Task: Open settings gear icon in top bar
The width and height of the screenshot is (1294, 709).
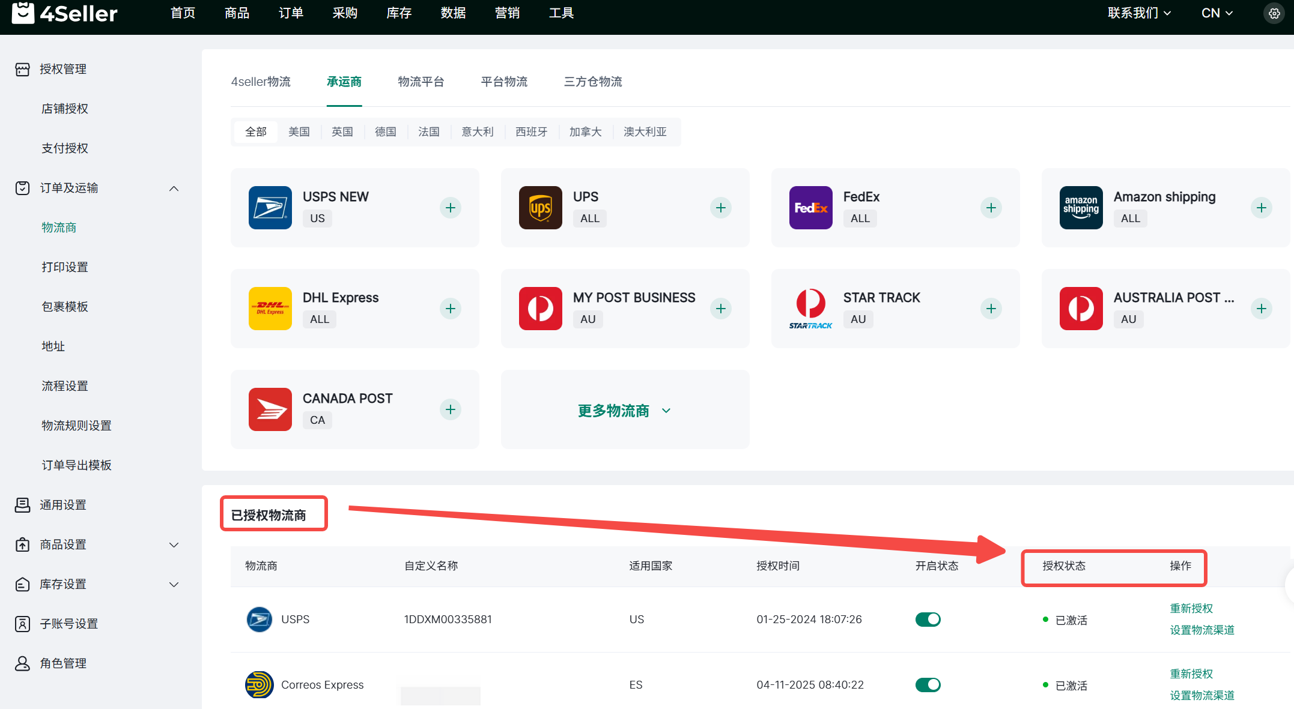Action: [1274, 13]
